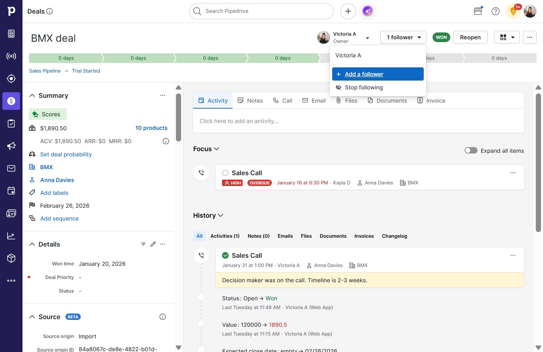Open the layout view dropdown
Image resolution: width=543 pixels, height=352 pixels.
tap(507, 37)
